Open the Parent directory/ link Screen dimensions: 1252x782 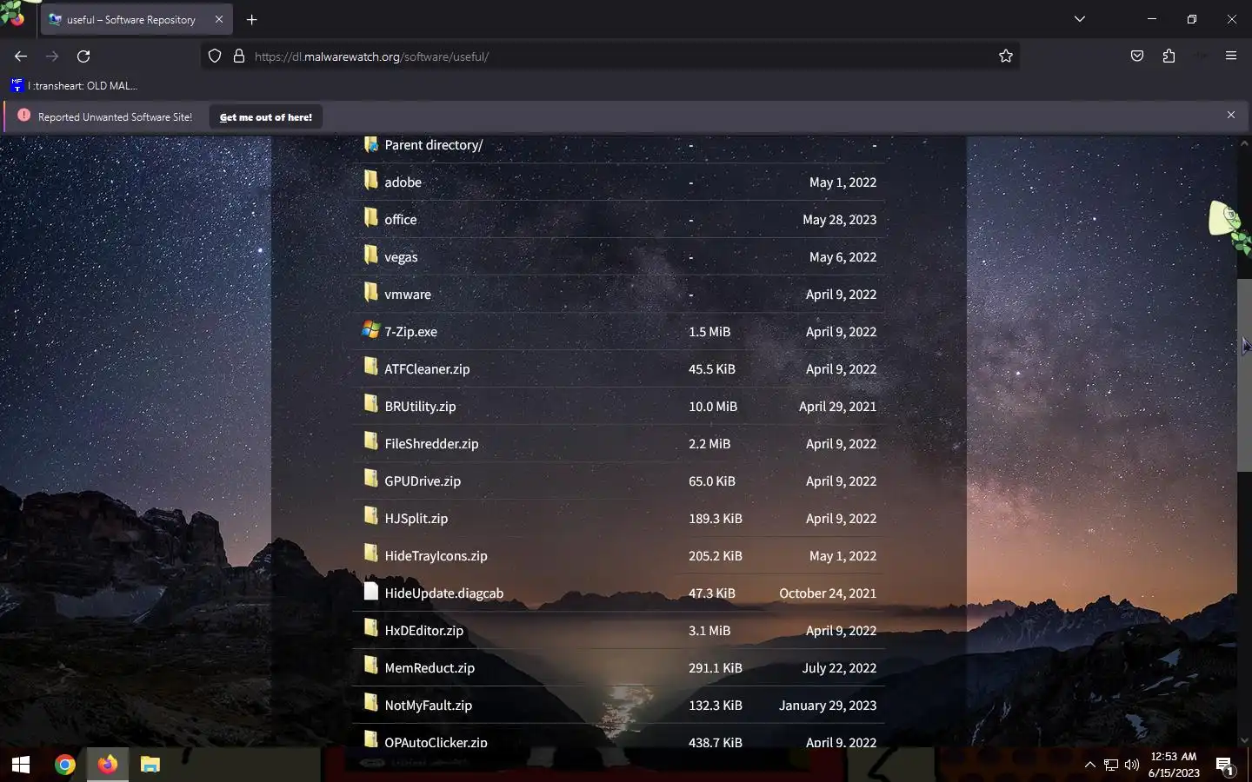(434, 145)
